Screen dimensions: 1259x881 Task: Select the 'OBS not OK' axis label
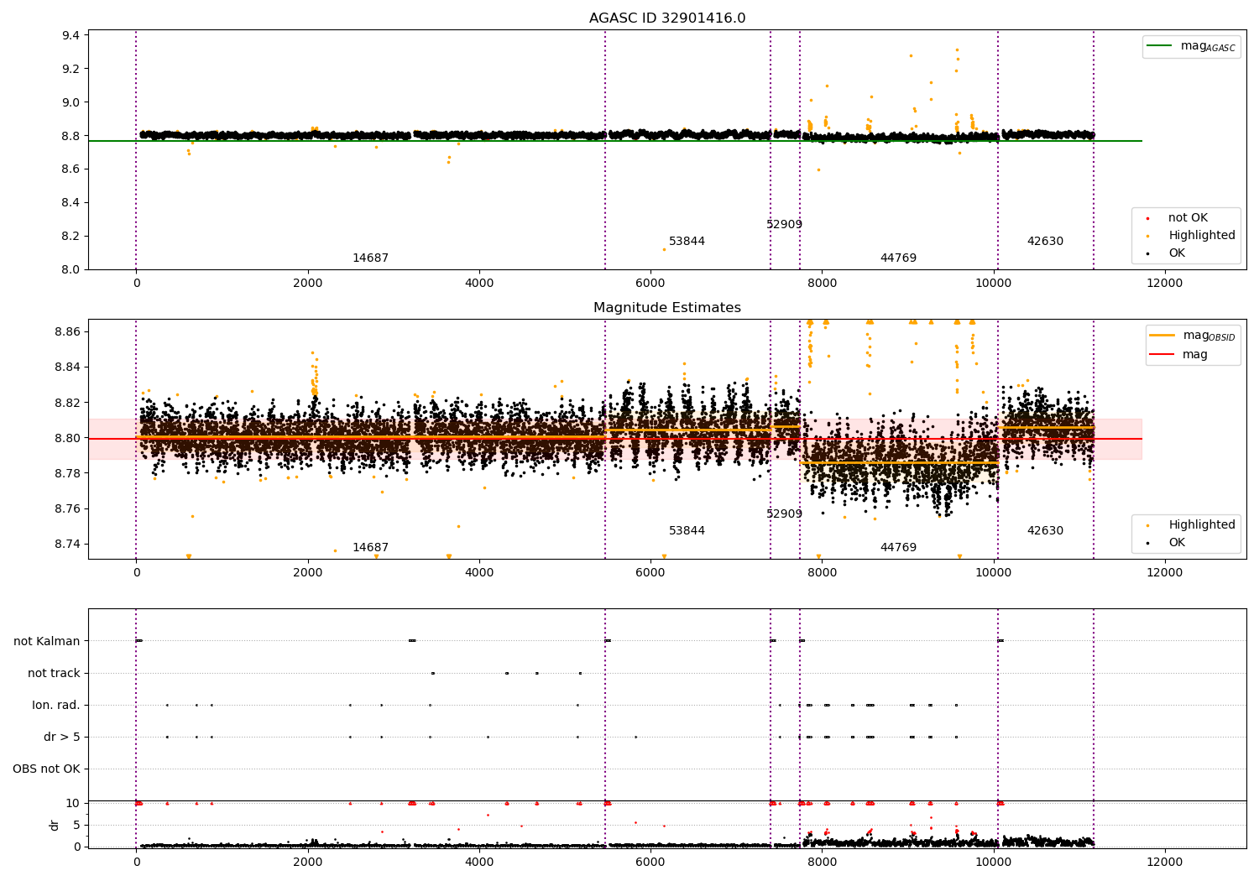pos(46,769)
